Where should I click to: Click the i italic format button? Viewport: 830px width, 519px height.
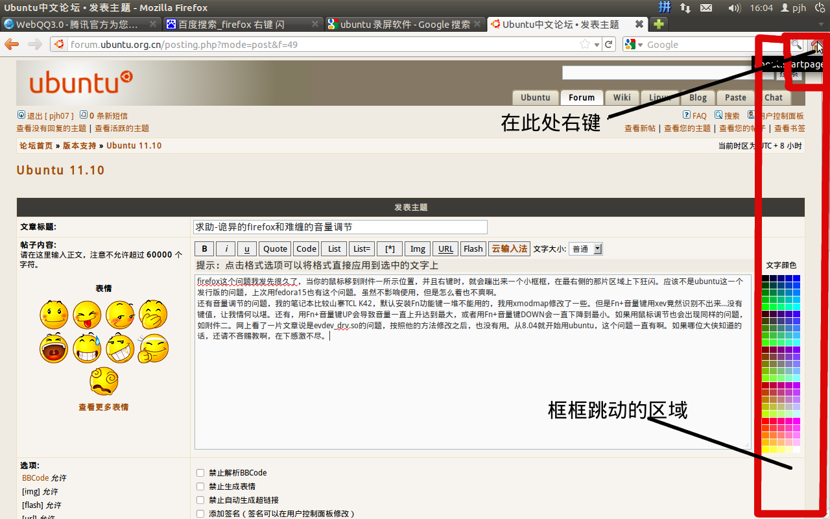(226, 249)
